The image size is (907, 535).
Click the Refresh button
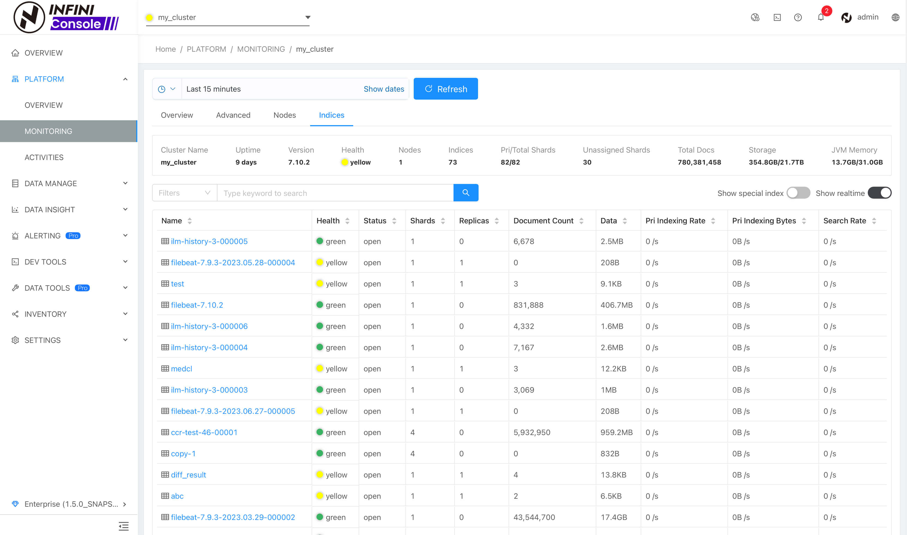[446, 89]
